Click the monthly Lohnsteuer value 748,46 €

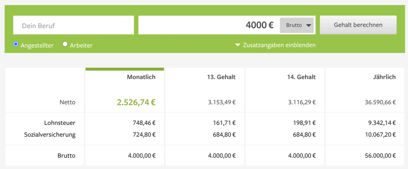pyautogui.click(x=143, y=123)
